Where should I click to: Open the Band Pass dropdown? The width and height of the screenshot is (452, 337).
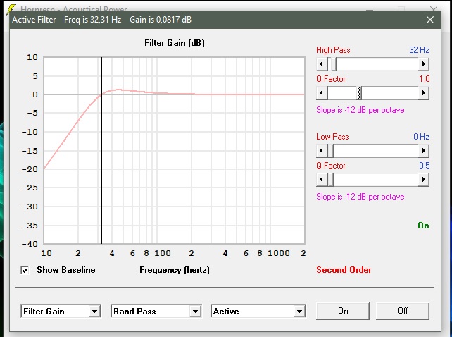[195, 312]
